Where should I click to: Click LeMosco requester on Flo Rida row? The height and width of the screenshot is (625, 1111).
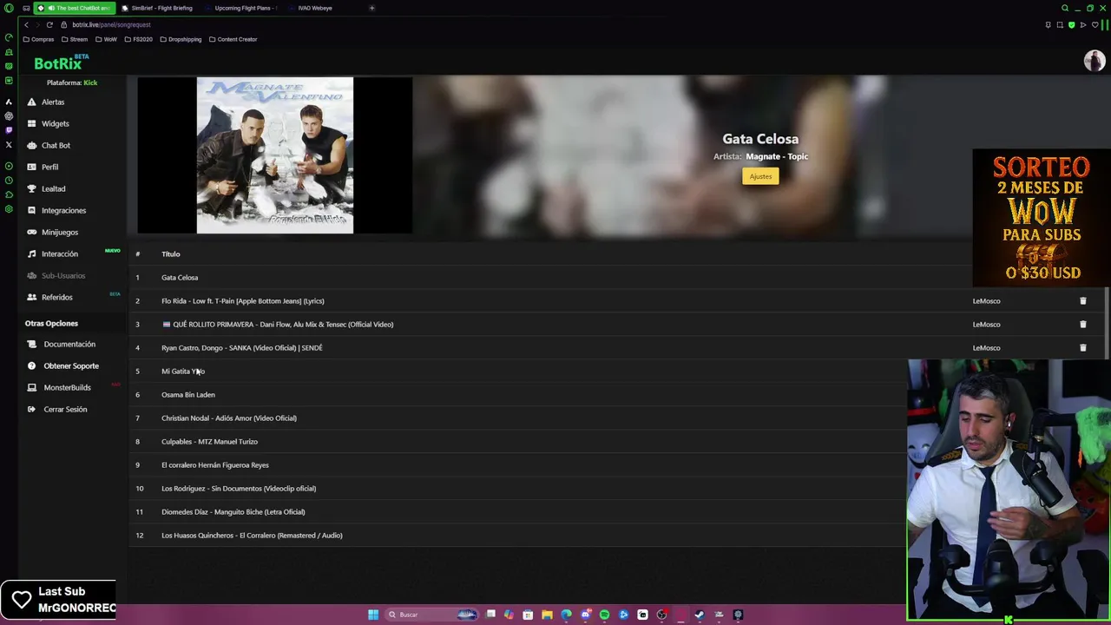pos(986,301)
